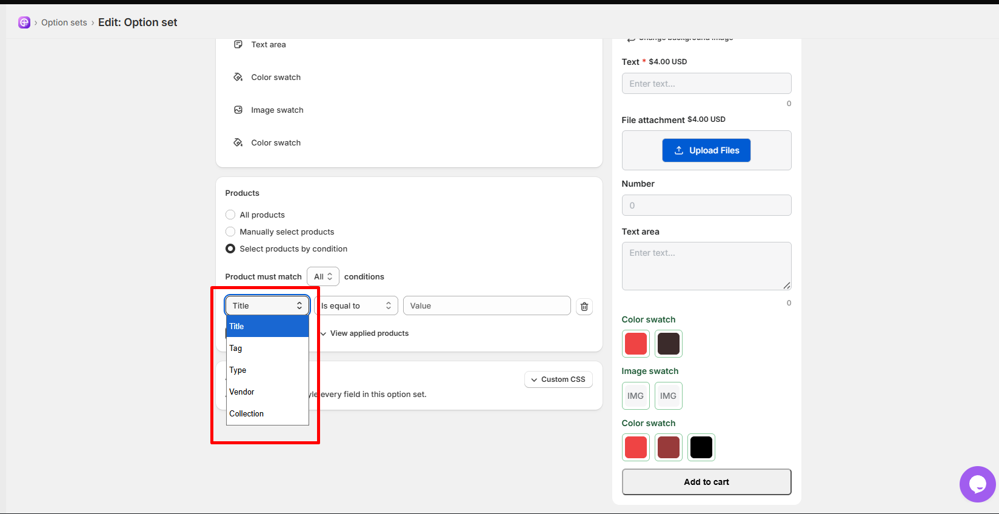This screenshot has width=999, height=514.
Task: Select the black color swatch
Action: pyautogui.click(x=701, y=447)
